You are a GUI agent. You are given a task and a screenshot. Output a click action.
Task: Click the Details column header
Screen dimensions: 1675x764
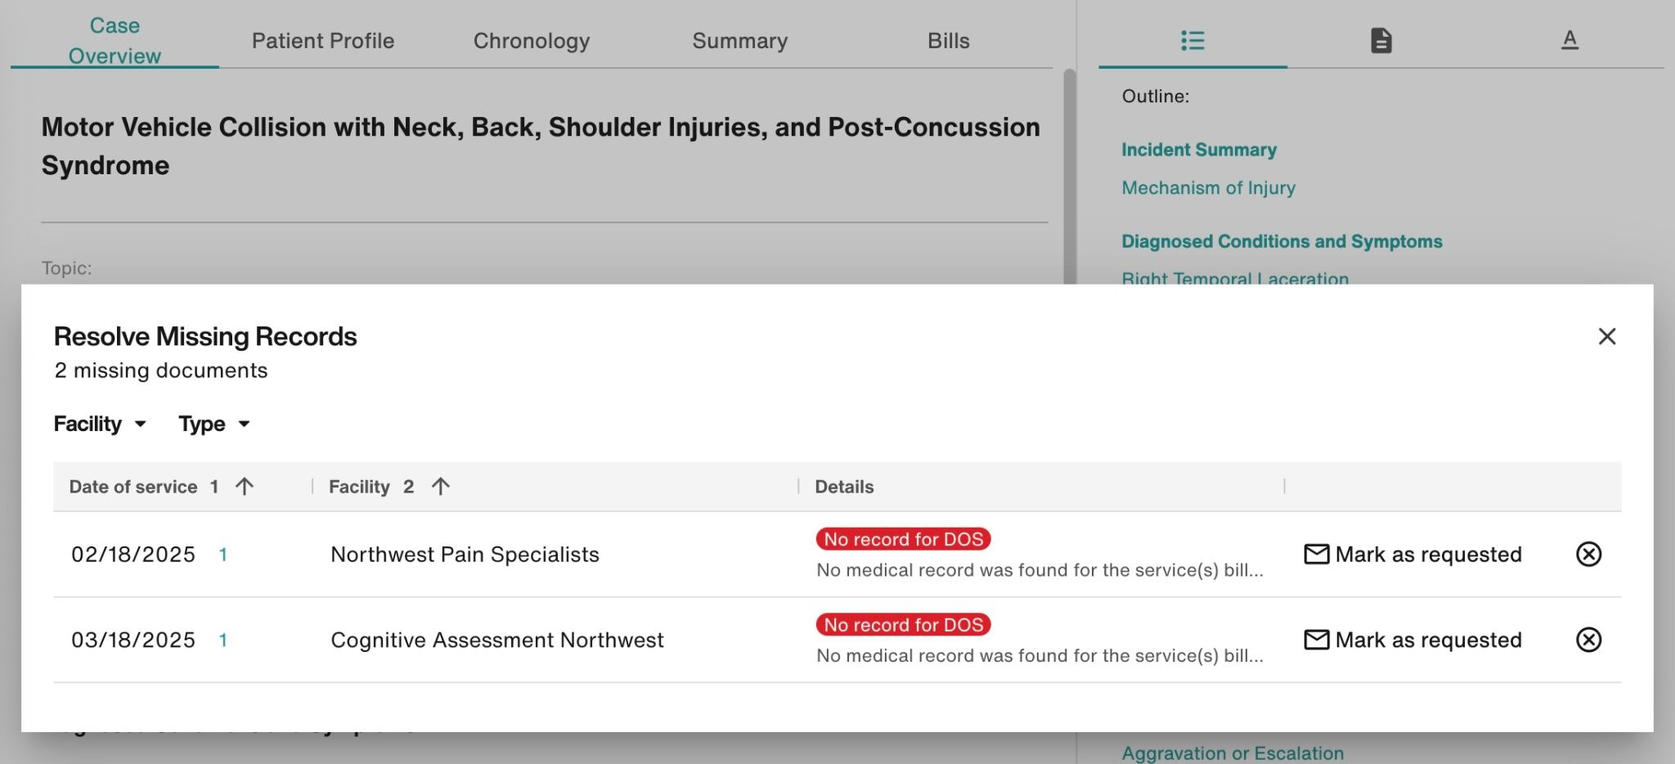coord(844,487)
